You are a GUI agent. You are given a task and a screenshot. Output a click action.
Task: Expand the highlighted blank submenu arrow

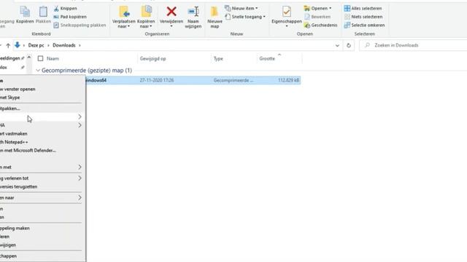[x=80, y=116]
